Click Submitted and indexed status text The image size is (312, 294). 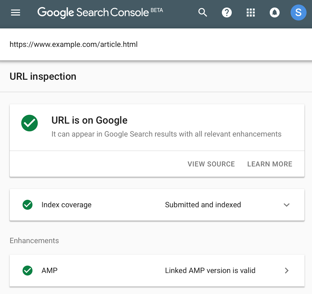coord(203,205)
